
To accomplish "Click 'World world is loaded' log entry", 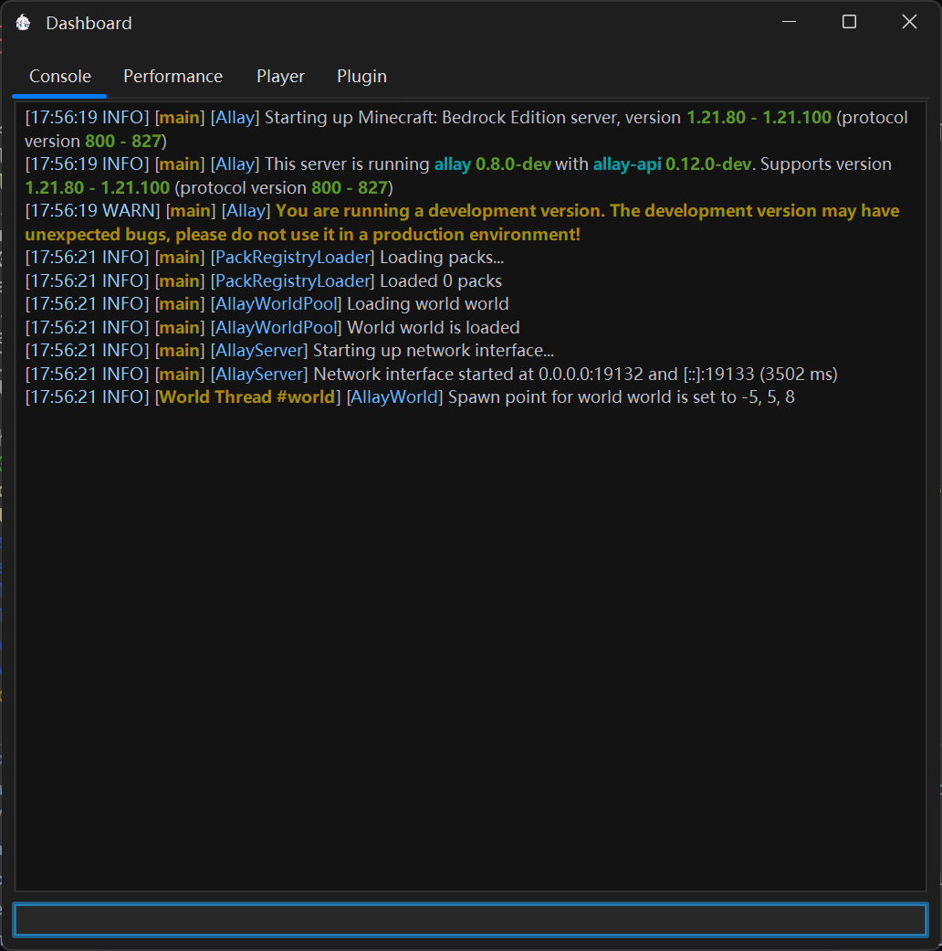I will (x=272, y=328).
